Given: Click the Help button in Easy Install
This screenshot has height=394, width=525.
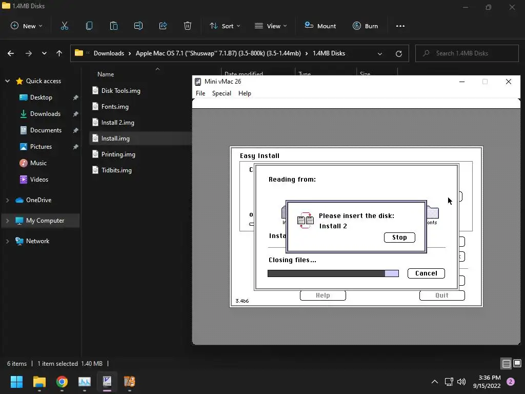Looking at the screenshot, I should pos(323,295).
